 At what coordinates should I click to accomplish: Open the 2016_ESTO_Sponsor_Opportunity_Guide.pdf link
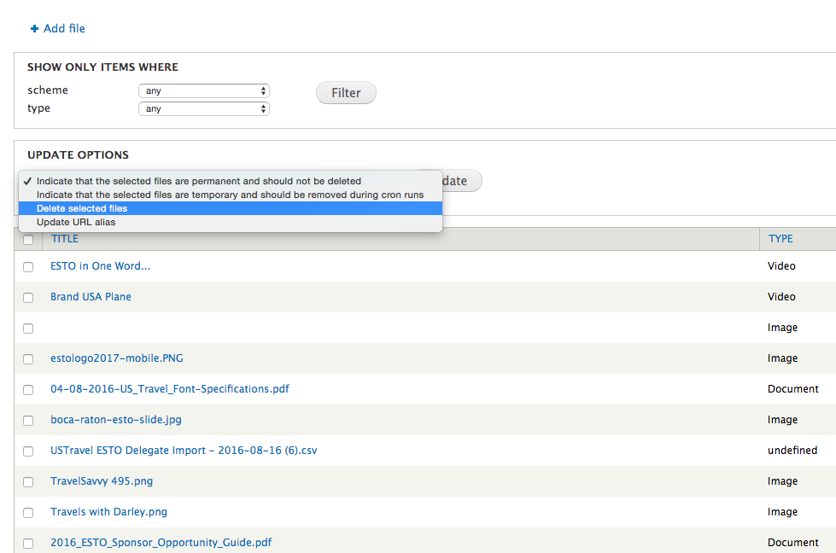[x=161, y=543]
